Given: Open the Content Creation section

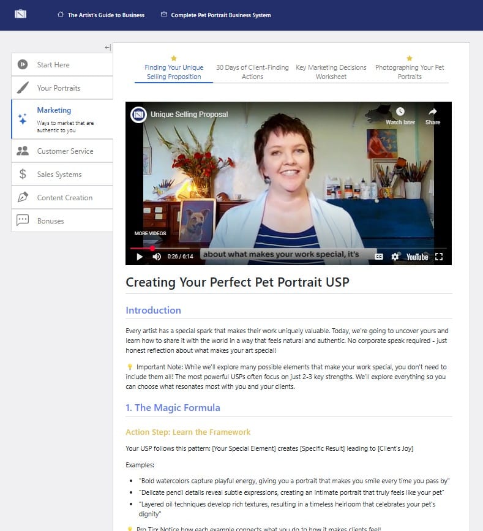Looking at the screenshot, I should tap(62, 197).
